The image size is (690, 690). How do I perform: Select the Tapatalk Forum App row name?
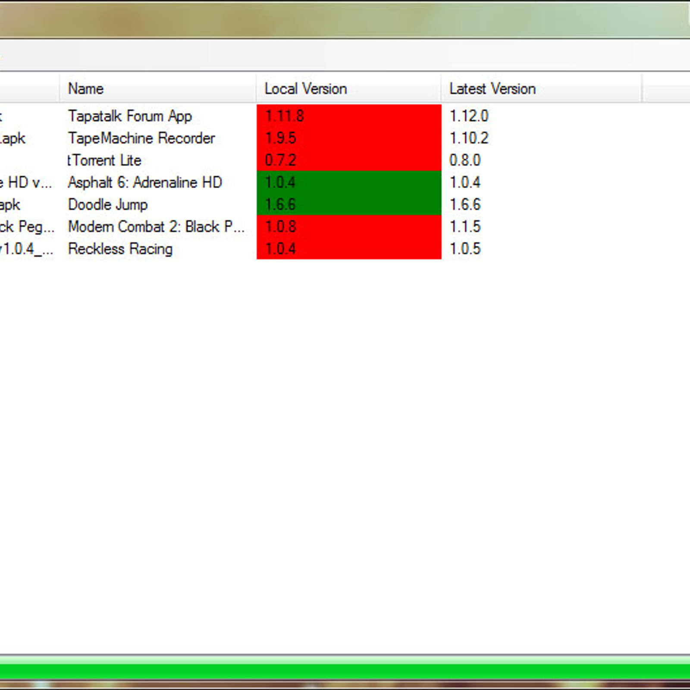coord(130,116)
